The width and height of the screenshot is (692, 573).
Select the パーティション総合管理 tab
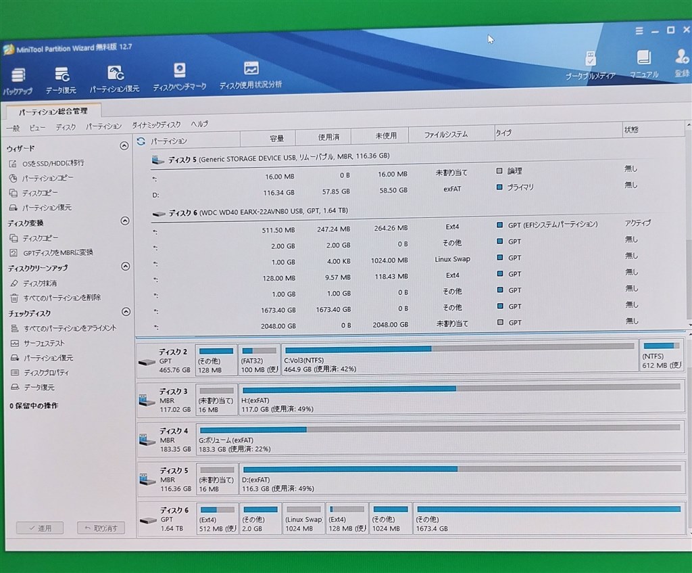pos(53,112)
